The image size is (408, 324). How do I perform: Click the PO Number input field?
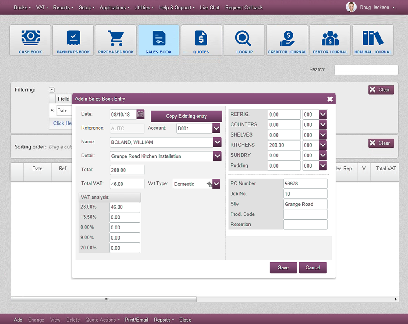305,184
